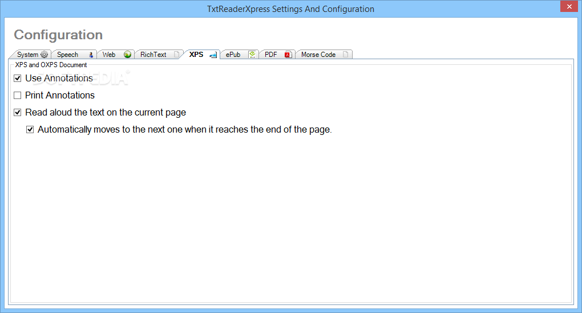Click 'Automatically moves to the next one' label

point(184,129)
